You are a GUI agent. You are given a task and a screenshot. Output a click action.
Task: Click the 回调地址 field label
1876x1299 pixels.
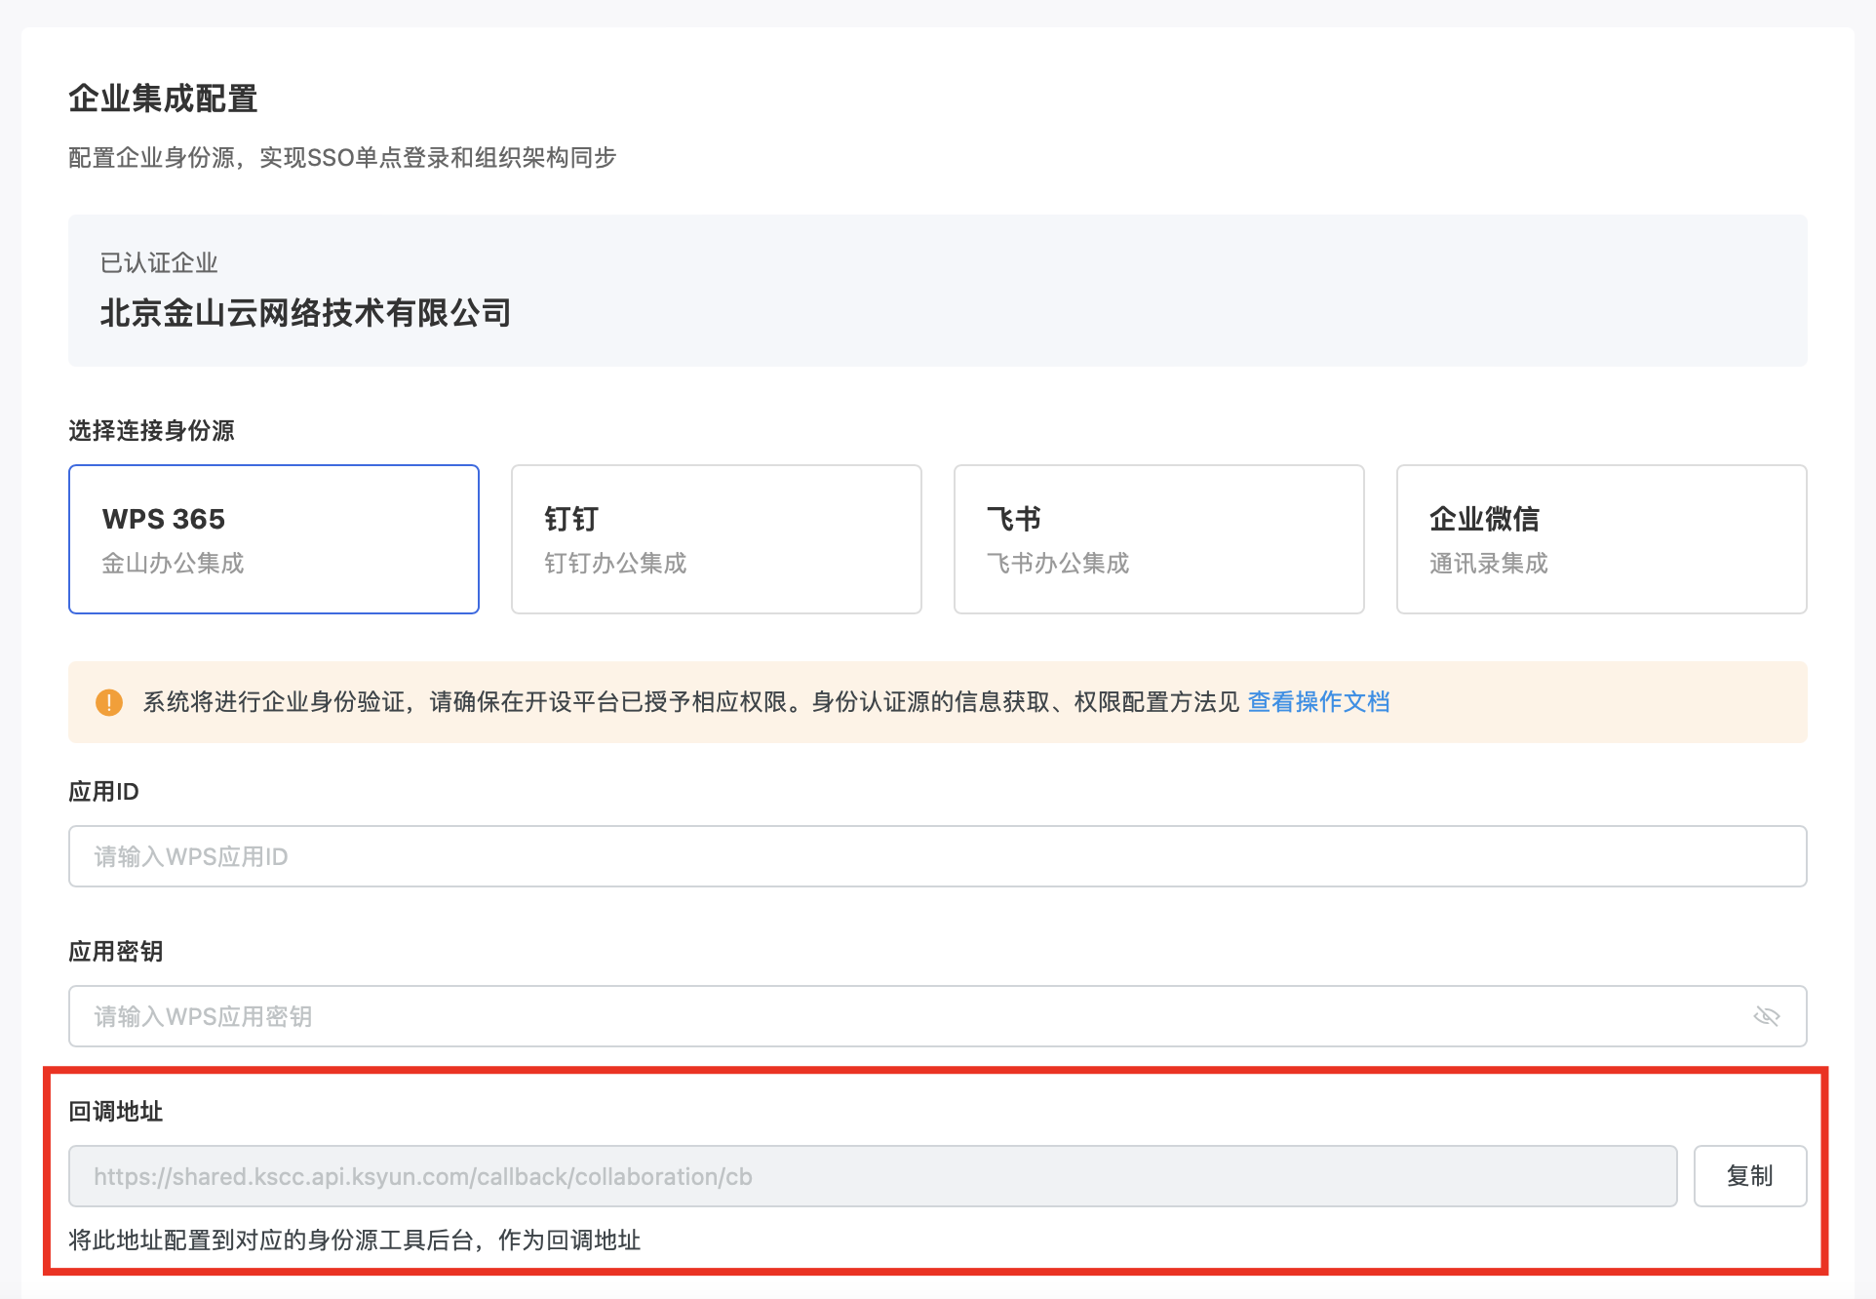[x=115, y=1111]
